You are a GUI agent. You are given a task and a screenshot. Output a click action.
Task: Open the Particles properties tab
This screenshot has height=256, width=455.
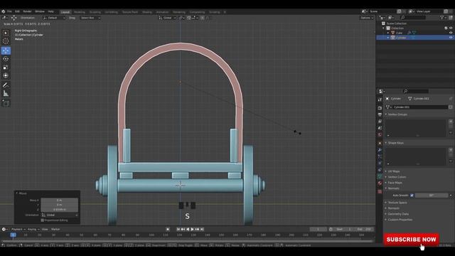(380, 156)
